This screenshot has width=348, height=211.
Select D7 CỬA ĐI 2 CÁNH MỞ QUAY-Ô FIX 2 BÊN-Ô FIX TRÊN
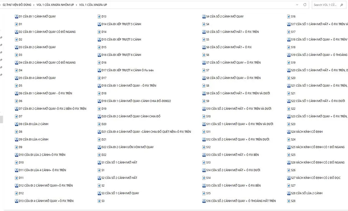(50, 109)
